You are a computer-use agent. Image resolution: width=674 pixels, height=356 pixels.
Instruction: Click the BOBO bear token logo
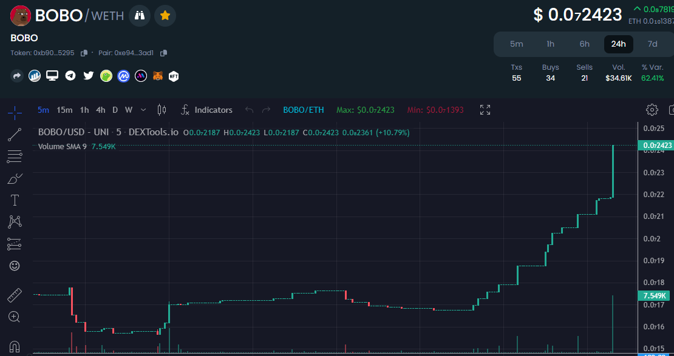coord(21,16)
